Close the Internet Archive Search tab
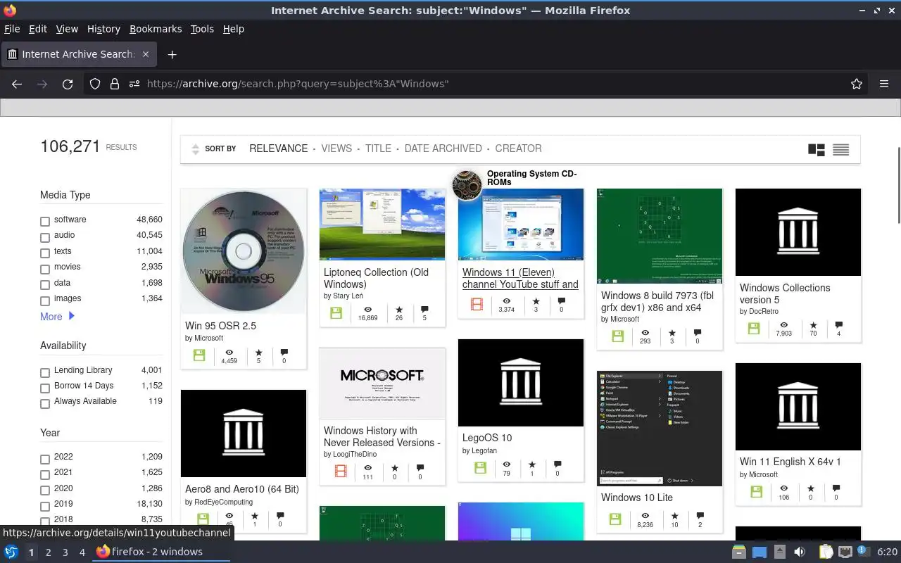Screen dimensions: 901x563 146,54
